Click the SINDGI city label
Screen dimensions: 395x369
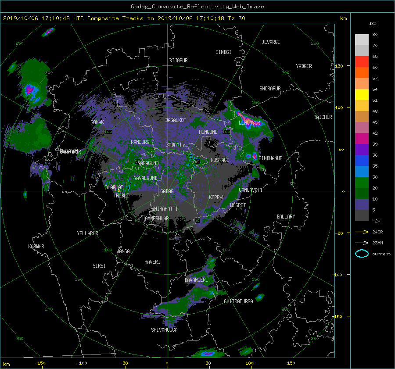point(223,52)
